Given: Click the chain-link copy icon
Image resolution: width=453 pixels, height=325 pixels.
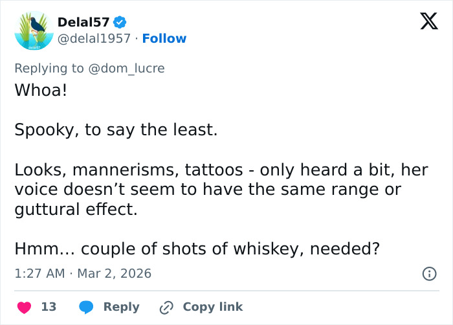Looking at the screenshot, I should pyautogui.click(x=166, y=307).
